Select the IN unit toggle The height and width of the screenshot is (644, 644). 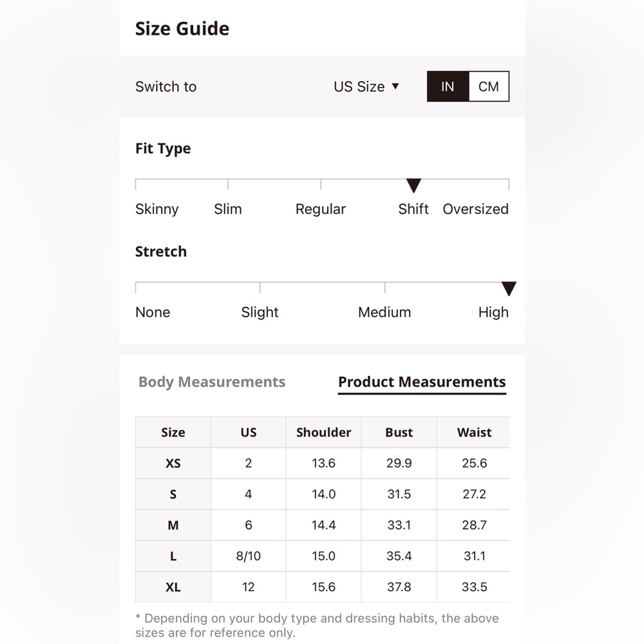pyautogui.click(x=448, y=86)
